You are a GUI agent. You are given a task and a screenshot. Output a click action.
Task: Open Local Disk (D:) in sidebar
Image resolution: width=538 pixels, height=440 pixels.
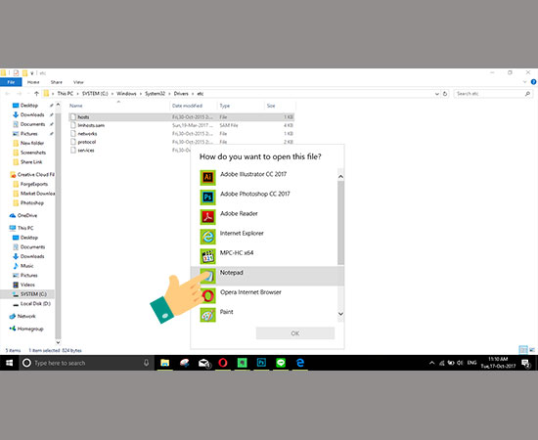coord(35,304)
